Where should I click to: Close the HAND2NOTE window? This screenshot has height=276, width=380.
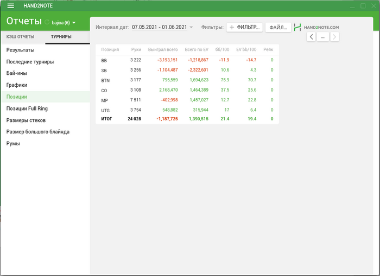pyautogui.click(x=373, y=6)
